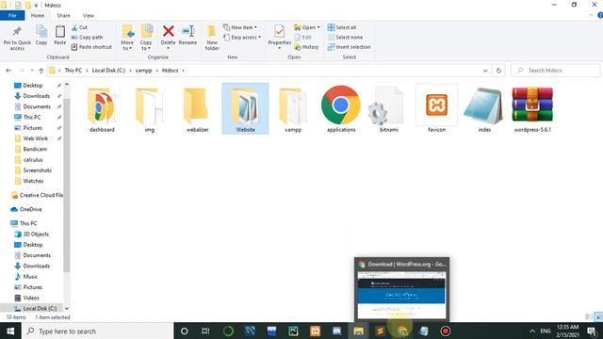The height and width of the screenshot is (339, 603).
Task: Click the taskbar search box
Action: coord(97,331)
